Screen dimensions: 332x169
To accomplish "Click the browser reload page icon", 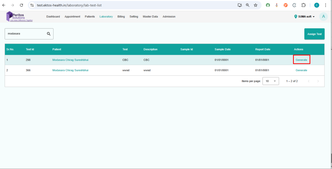I will pos(21,5).
